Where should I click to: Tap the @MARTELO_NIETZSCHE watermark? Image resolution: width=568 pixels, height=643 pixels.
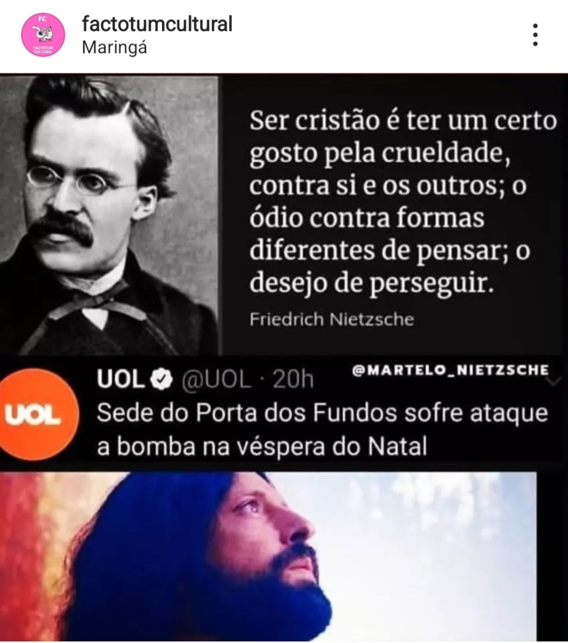click(x=450, y=370)
